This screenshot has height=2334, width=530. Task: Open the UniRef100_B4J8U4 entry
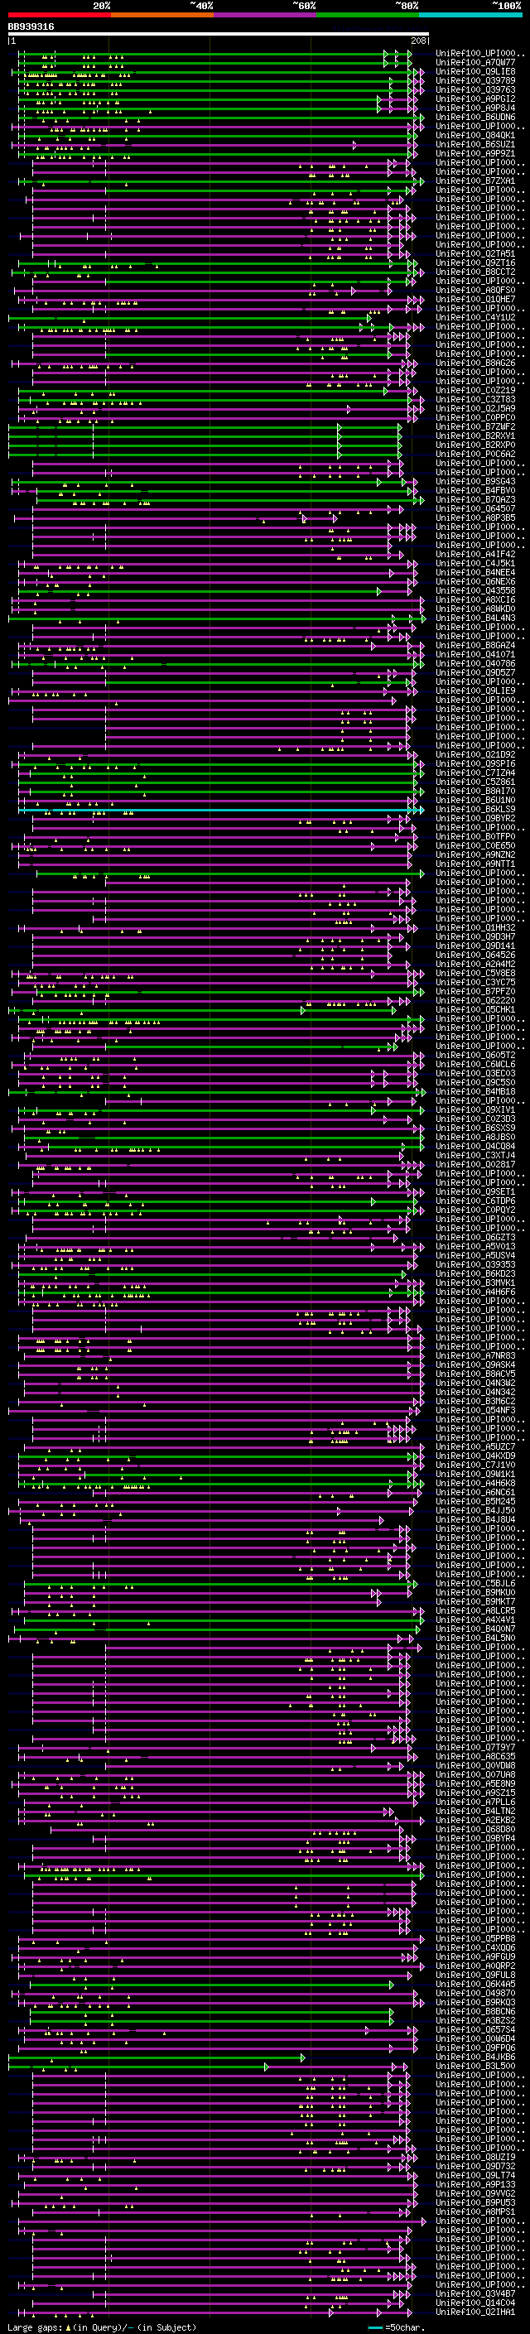(x=475, y=1520)
